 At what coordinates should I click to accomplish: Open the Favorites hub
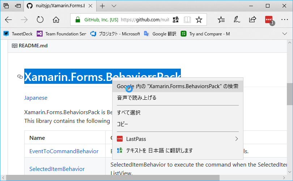[x=221, y=20]
